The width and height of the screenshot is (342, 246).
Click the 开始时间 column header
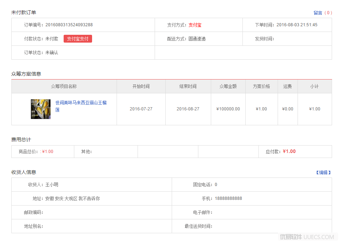(141, 86)
